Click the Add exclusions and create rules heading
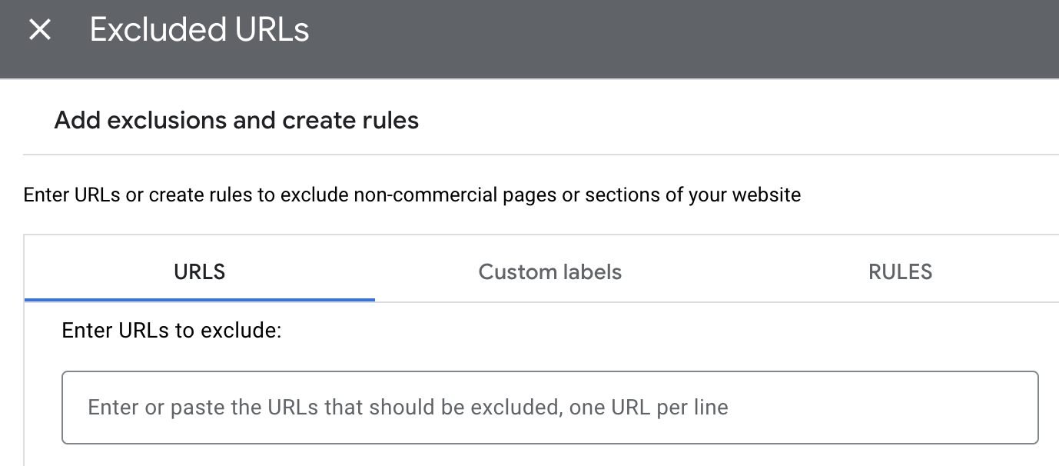 pos(236,120)
